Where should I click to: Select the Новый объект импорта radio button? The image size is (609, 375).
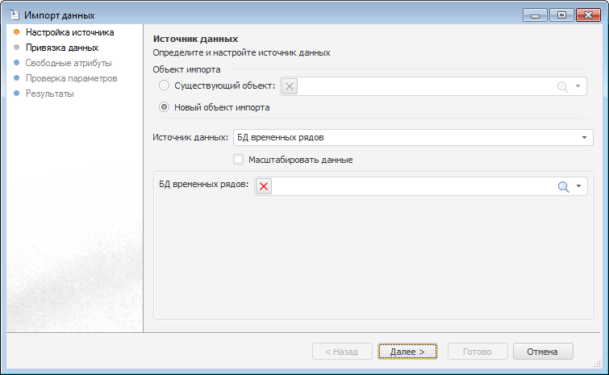[x=165, y=107]
